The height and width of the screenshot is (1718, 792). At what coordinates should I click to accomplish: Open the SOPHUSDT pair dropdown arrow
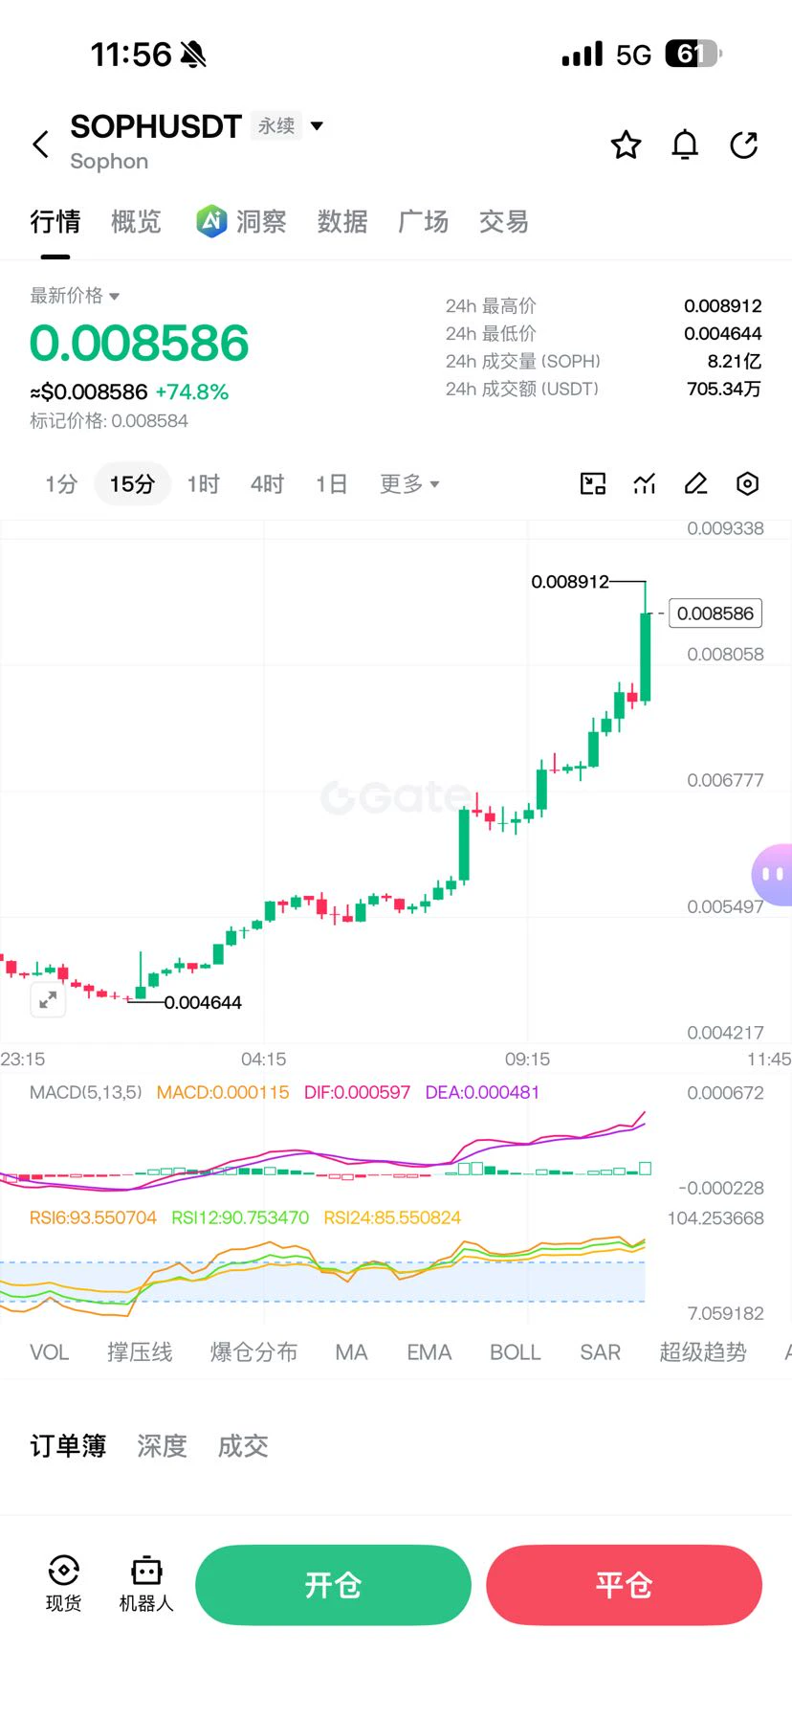coord(318,125)
